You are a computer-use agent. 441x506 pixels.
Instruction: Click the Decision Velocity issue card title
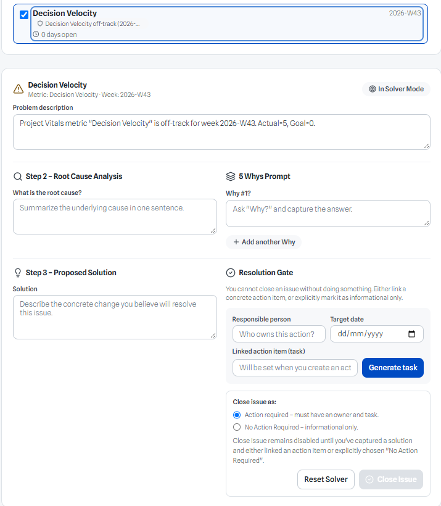[x=65, y=13]
